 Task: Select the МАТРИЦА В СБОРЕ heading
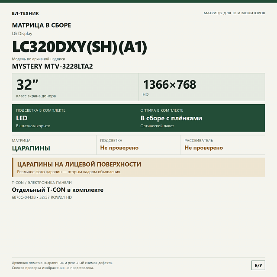click(x=42, y=25)
